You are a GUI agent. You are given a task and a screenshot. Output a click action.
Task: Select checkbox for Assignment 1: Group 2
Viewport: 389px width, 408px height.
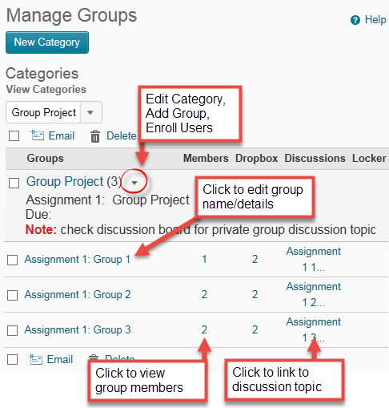pyautogui.click(x=13, y=295)
